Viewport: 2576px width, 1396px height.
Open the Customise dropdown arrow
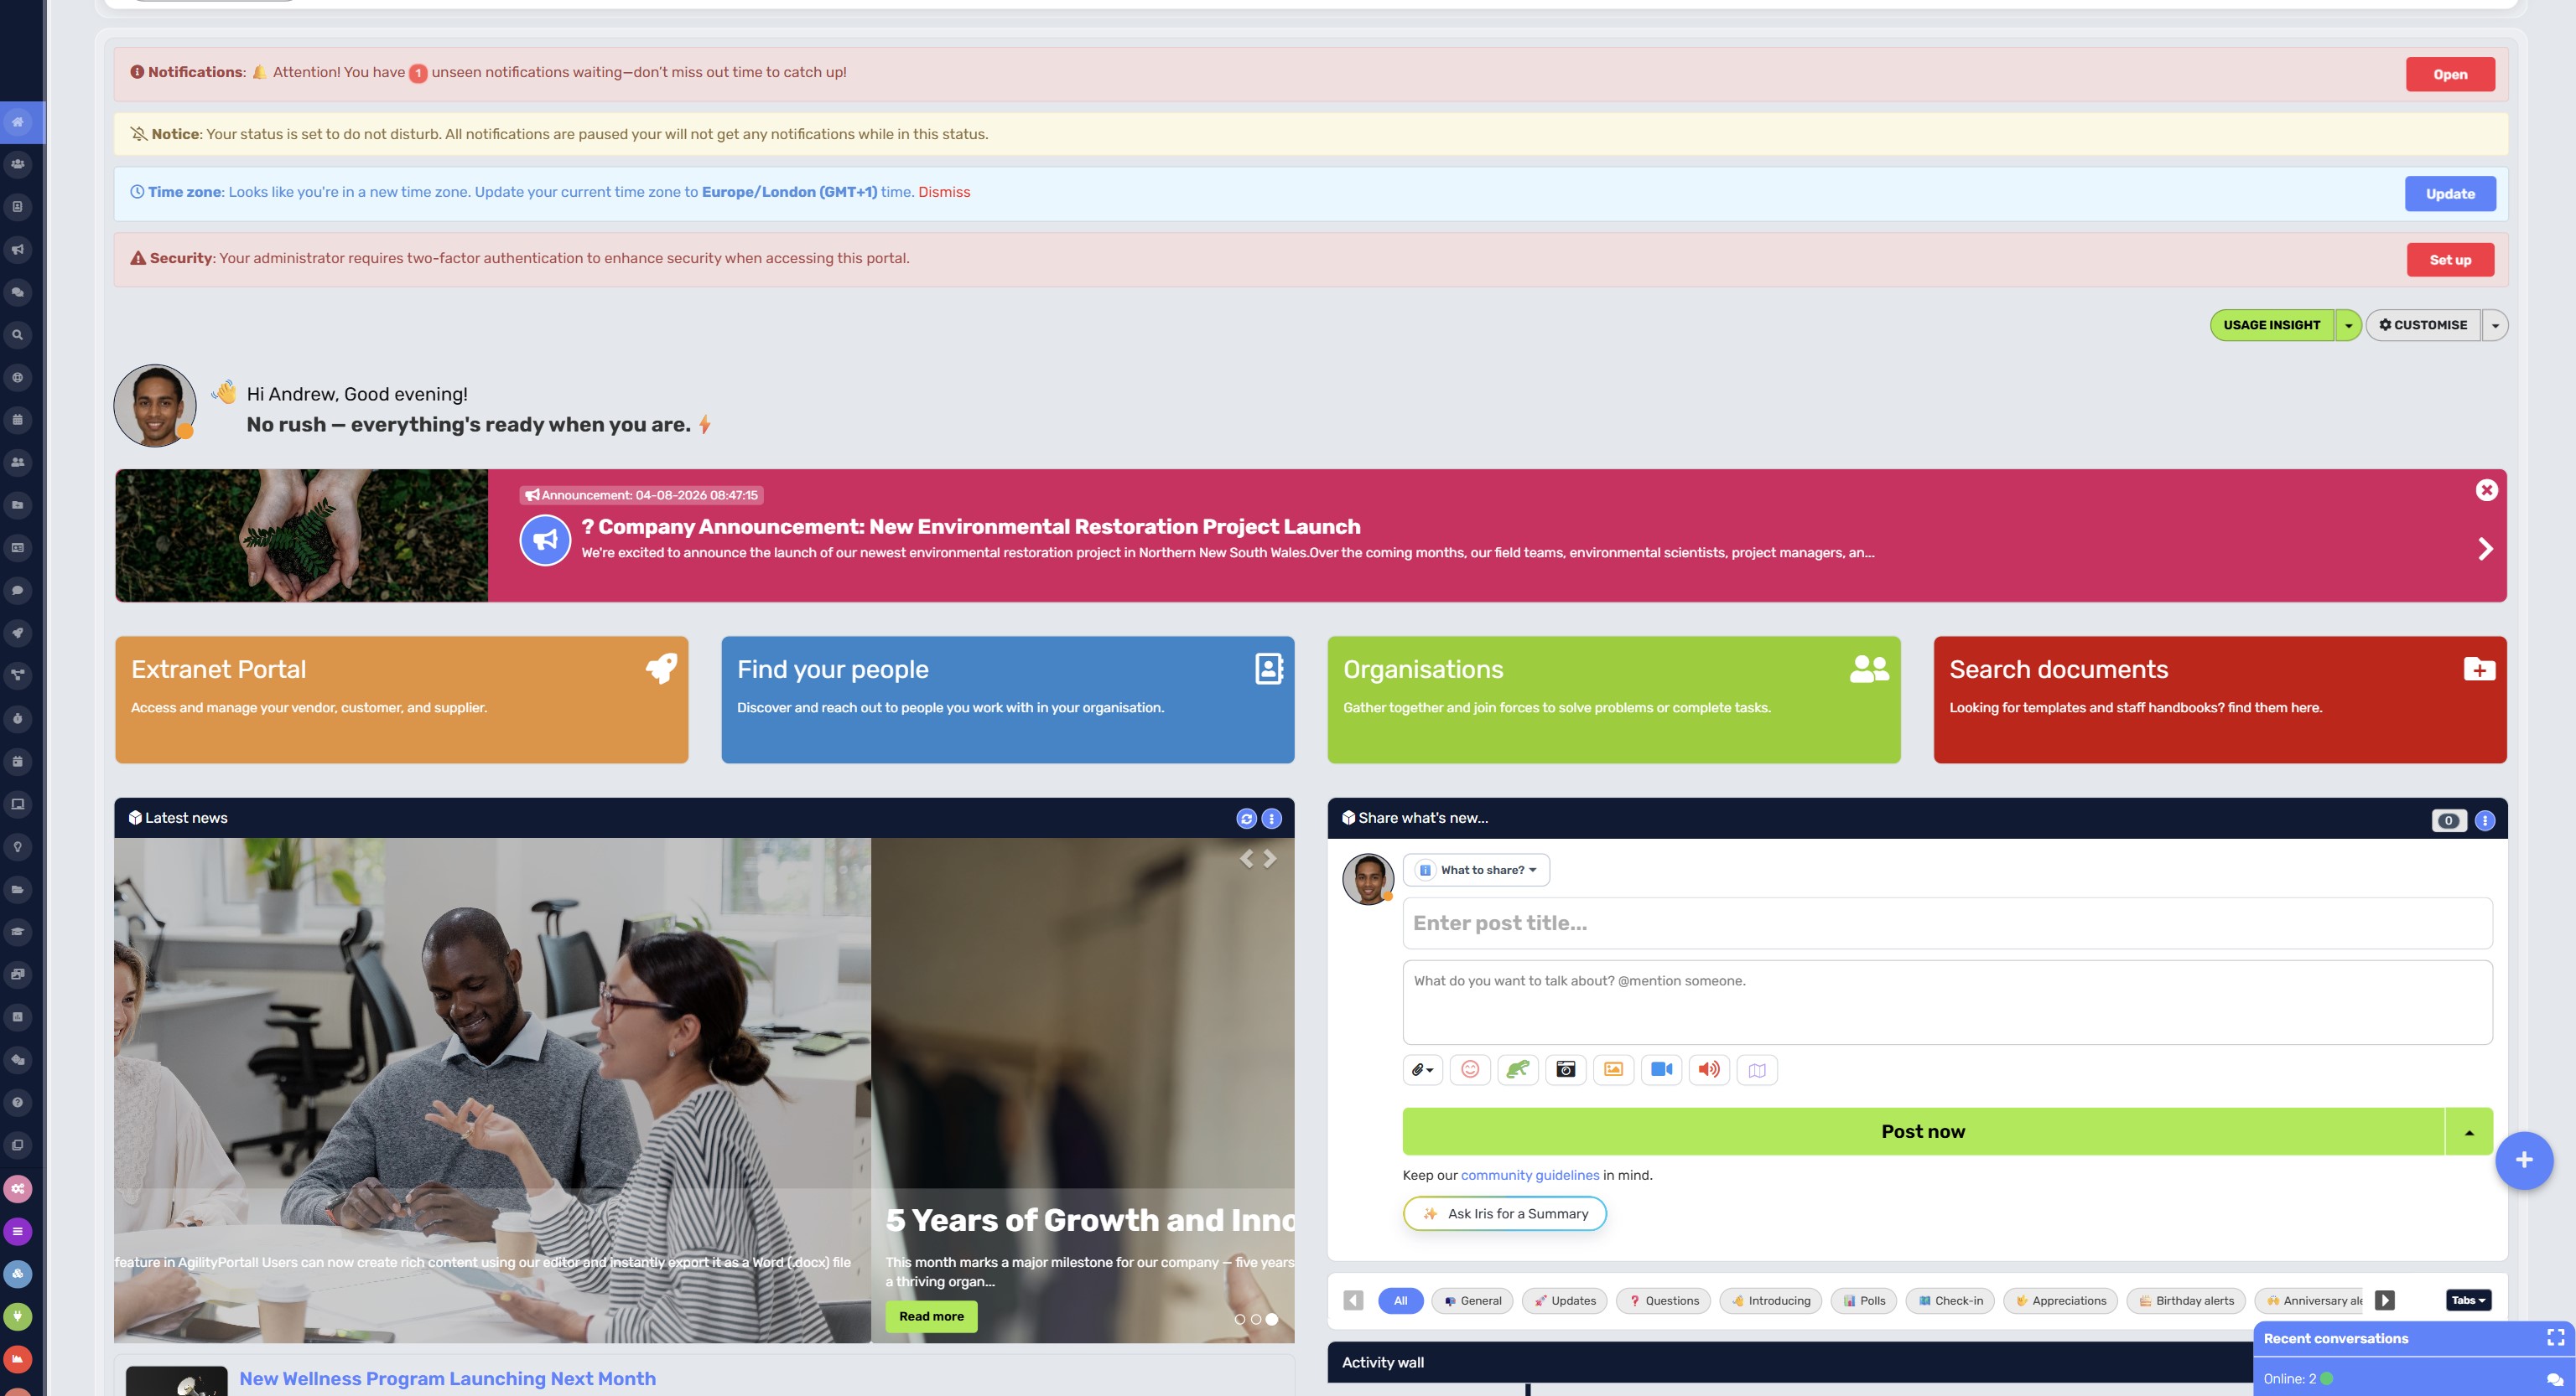(2494, 325)
